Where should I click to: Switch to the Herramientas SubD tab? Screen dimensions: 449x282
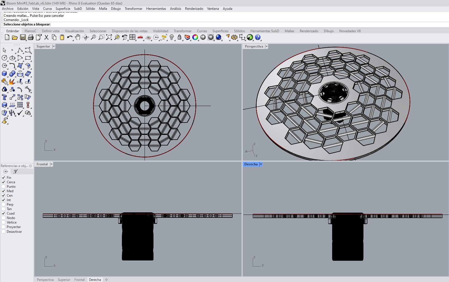(x=265, y=31)
